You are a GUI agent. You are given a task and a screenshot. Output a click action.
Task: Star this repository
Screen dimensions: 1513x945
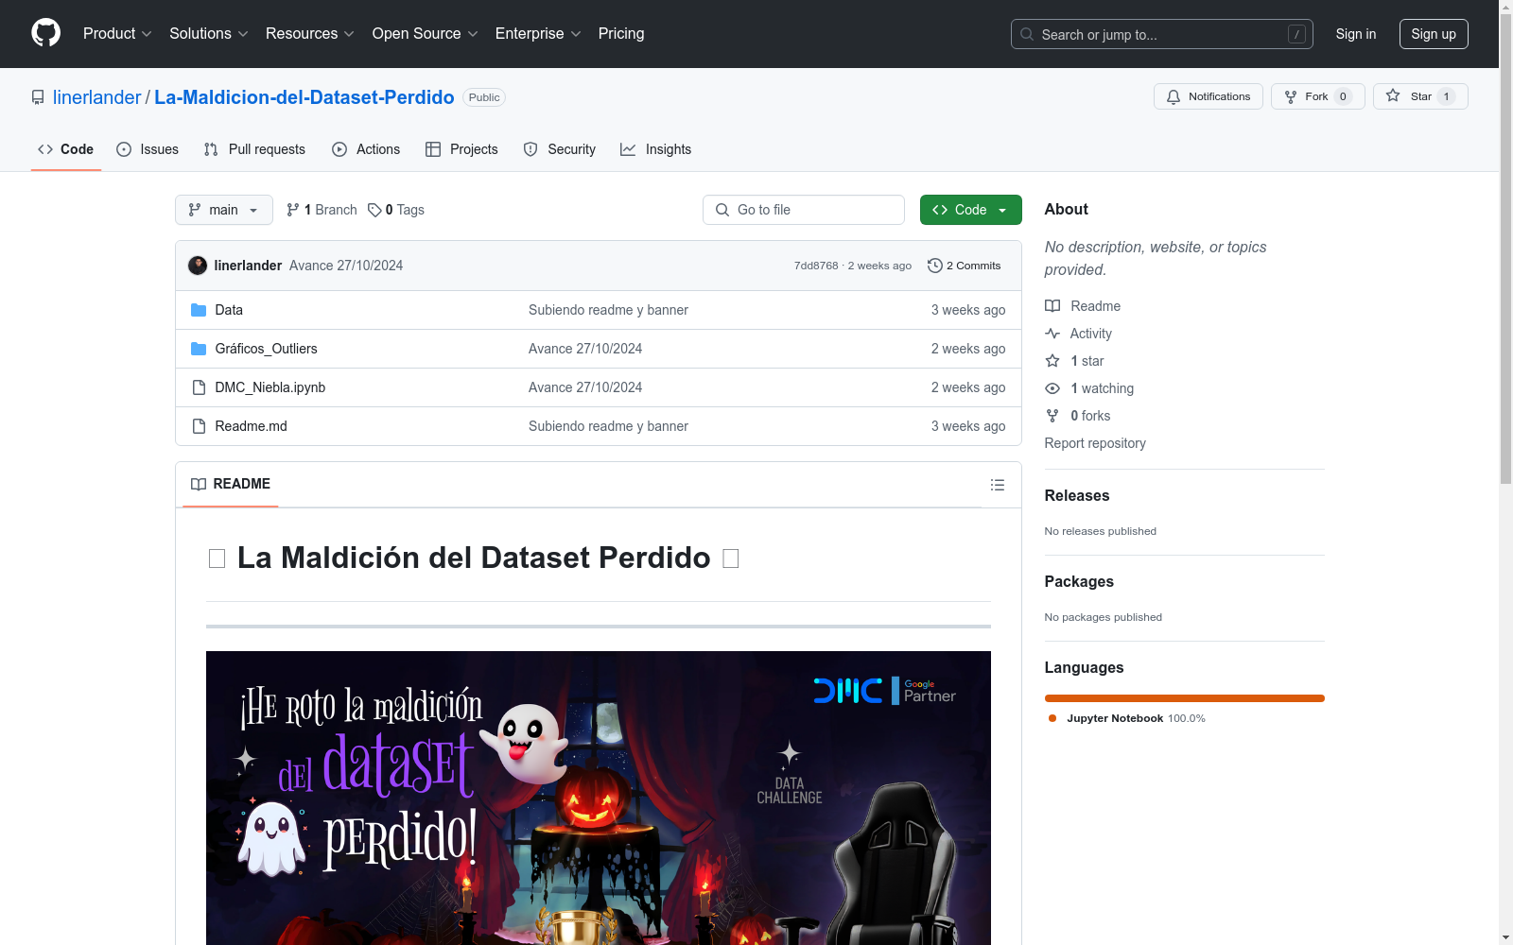[1419, 96]
